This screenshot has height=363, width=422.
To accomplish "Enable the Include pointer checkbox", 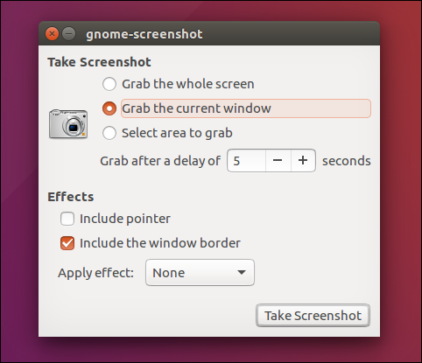I will coord(67,219).
